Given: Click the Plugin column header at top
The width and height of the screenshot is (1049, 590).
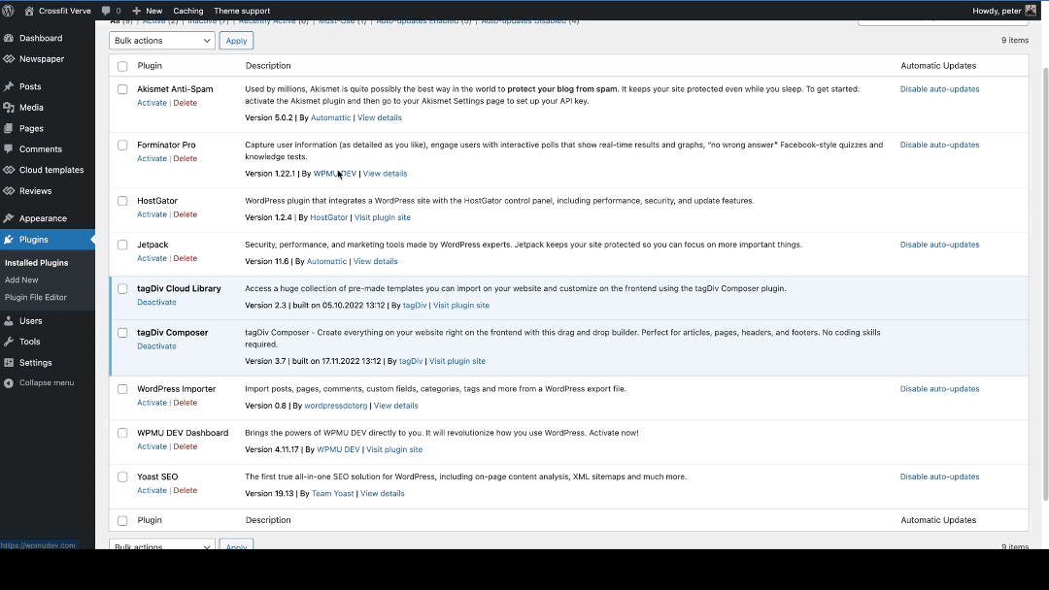Looking at the screenshot, I should (150, 65).
